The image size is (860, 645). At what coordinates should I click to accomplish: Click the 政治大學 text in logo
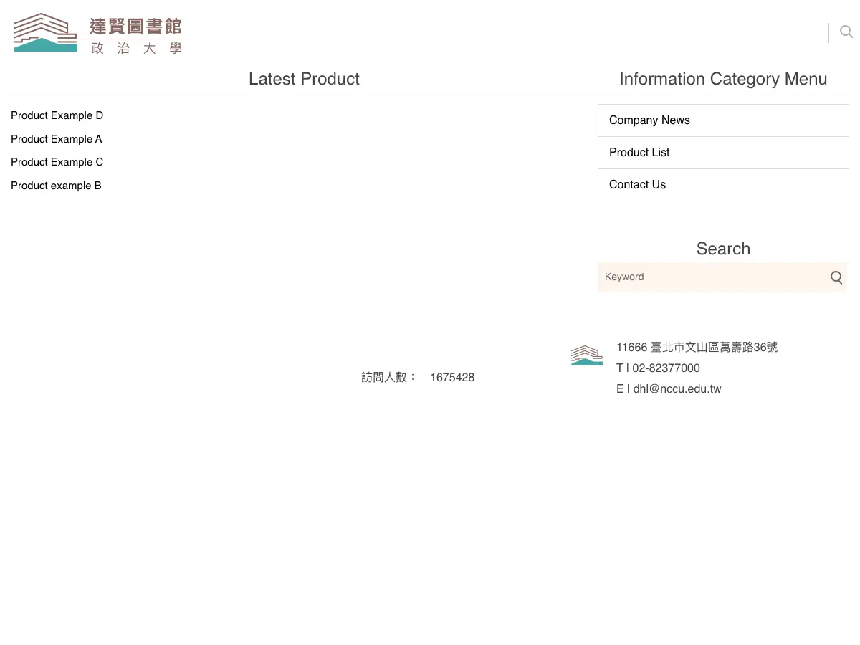coord(137,48)
